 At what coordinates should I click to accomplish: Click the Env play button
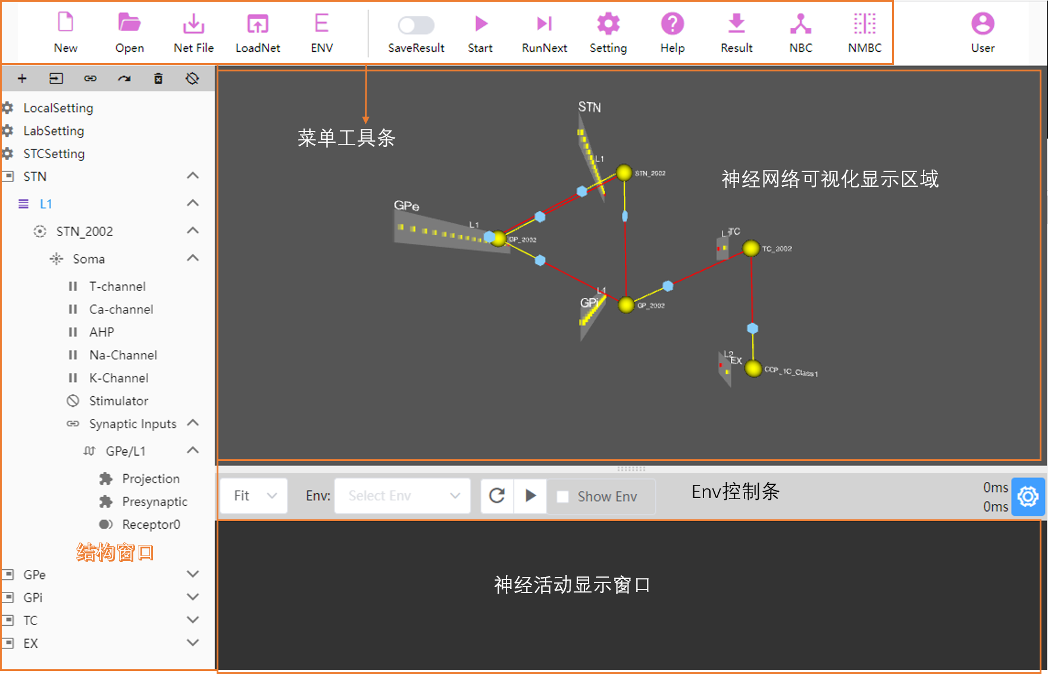click(x=531, y=496)
